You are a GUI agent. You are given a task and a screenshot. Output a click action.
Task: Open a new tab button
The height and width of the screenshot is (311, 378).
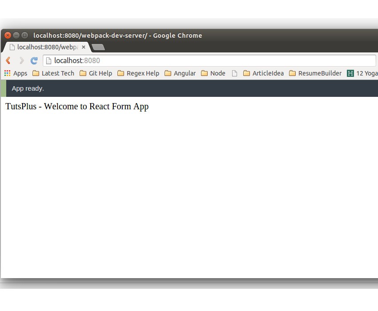click(x=98, y=47)
